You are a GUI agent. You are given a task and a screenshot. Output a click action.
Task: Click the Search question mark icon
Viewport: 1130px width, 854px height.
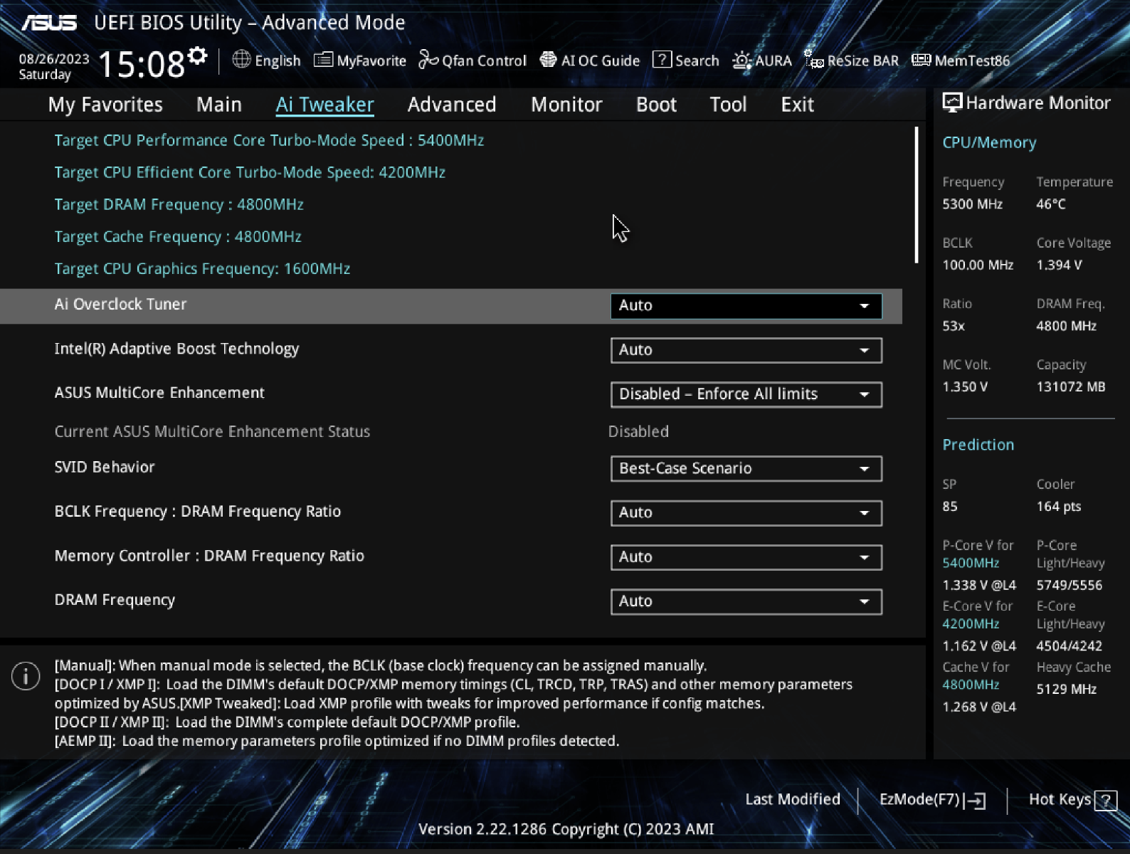tap(662, 60)
